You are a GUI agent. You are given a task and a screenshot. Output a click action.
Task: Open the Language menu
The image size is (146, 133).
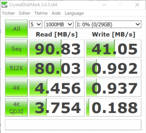coord(74,13)
